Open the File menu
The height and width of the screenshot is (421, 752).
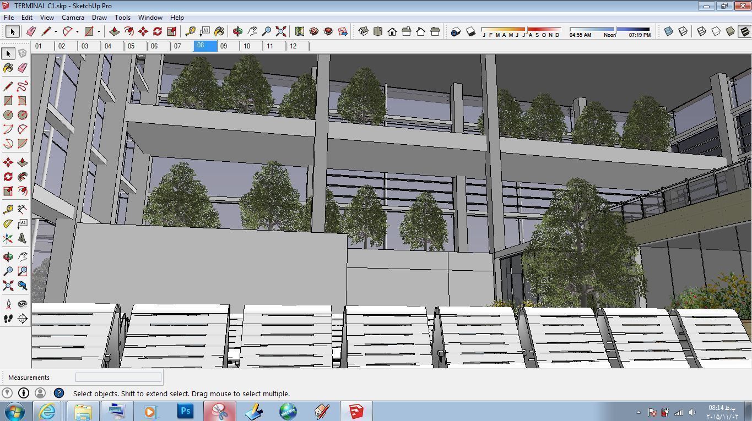pos(9,18)
